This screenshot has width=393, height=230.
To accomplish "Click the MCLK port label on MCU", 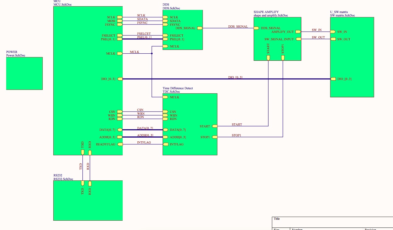I will [x=111, y=54].
